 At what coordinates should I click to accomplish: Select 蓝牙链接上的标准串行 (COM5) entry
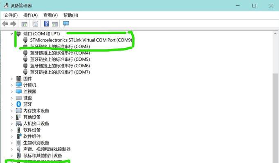pyautogui.click(x=60, y=59)
